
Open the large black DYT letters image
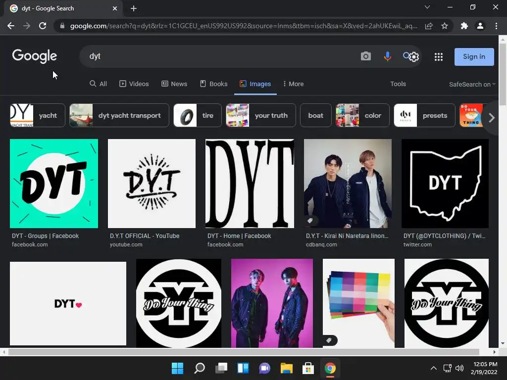coord(250,184)
